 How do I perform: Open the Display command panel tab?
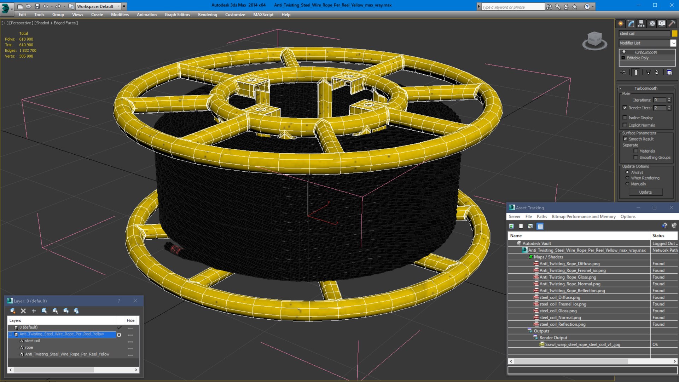point(662,24)
